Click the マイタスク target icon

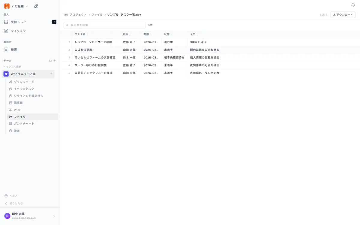(6, 31)
